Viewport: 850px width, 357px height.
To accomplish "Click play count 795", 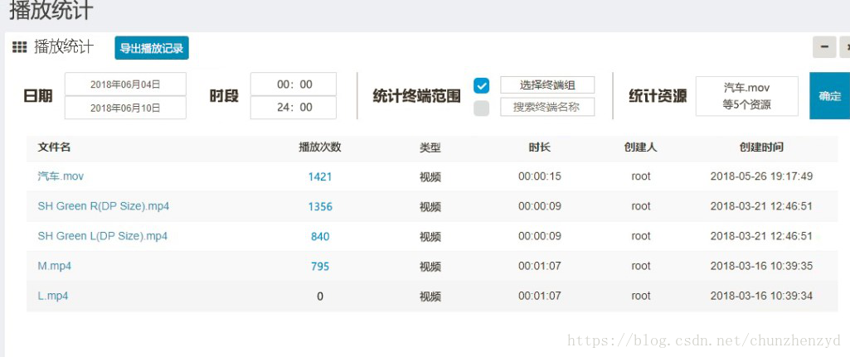I will 320,266.
